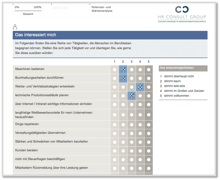Viewport: 220px width, 180px height.
Task: Choose option 3 for langfristige Wettbewerbsvorteile herausfinden
Action: pos(132,115)
